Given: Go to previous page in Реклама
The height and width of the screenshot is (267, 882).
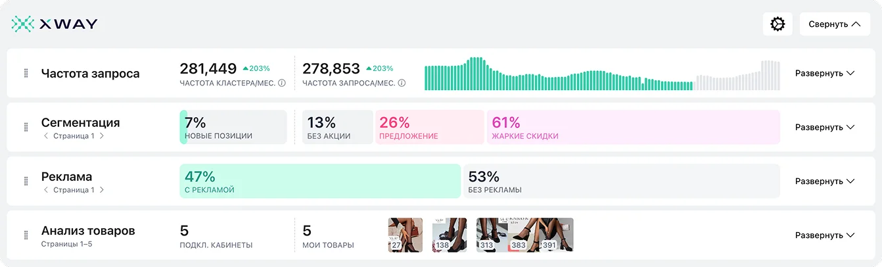Looking at the screenshot, I should pos(46,190).
